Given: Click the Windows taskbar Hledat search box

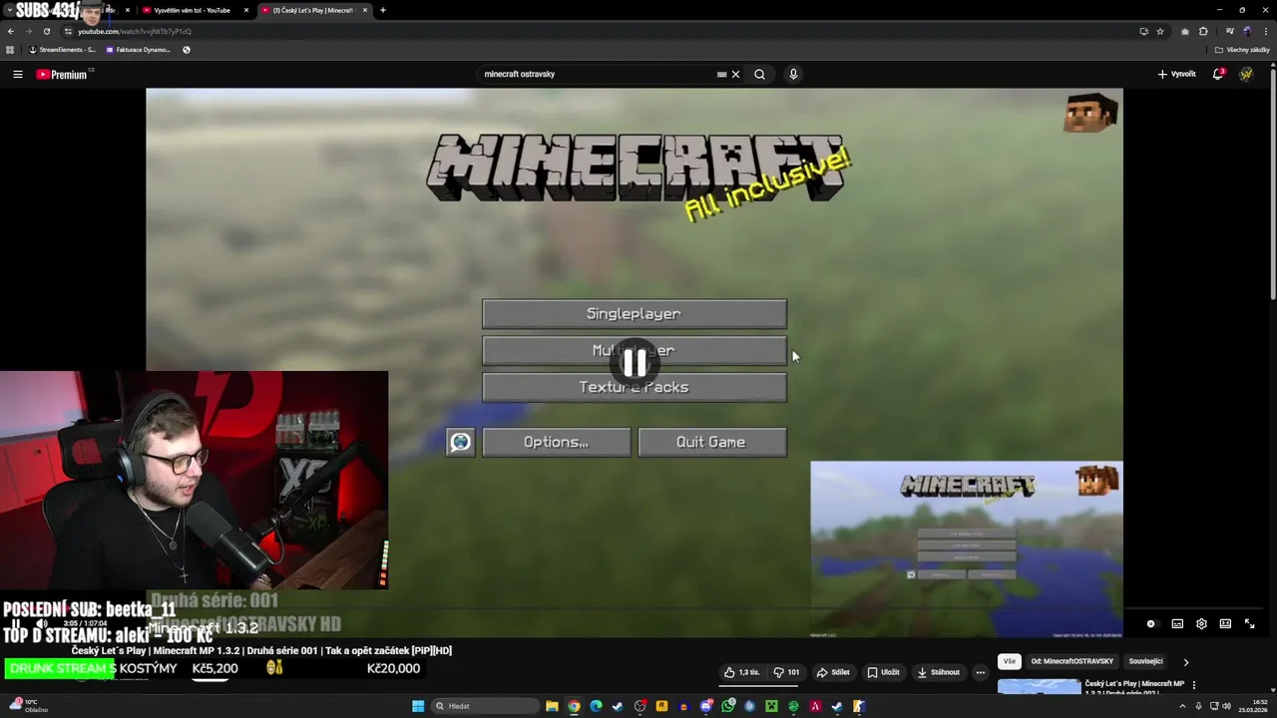Looking at the screenshot, I should (485, 706).
